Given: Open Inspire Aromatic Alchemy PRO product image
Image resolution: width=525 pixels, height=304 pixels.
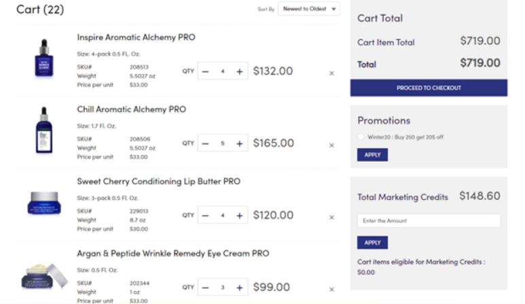Looking at the screenshot, I should pos(44,58).
